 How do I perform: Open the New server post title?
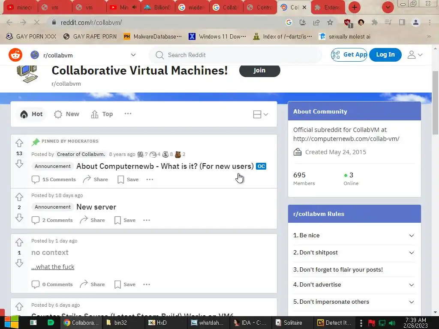(96, 207)
